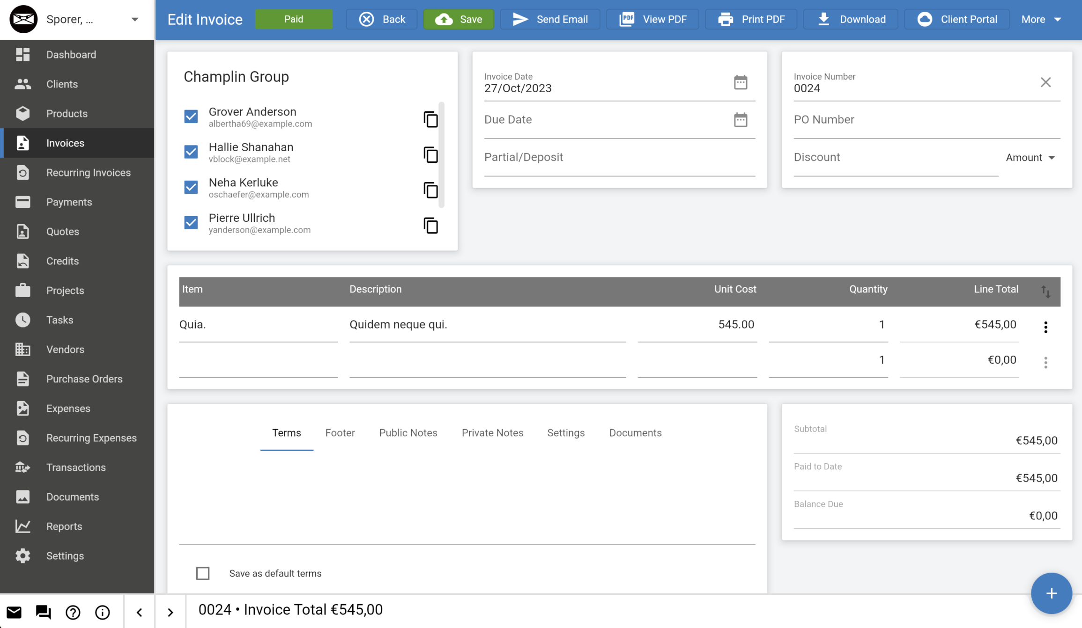This screenshot has width=1082, height=628.
Task: Clear the Invoice Number field with the X
Action: click(1045, 82)
